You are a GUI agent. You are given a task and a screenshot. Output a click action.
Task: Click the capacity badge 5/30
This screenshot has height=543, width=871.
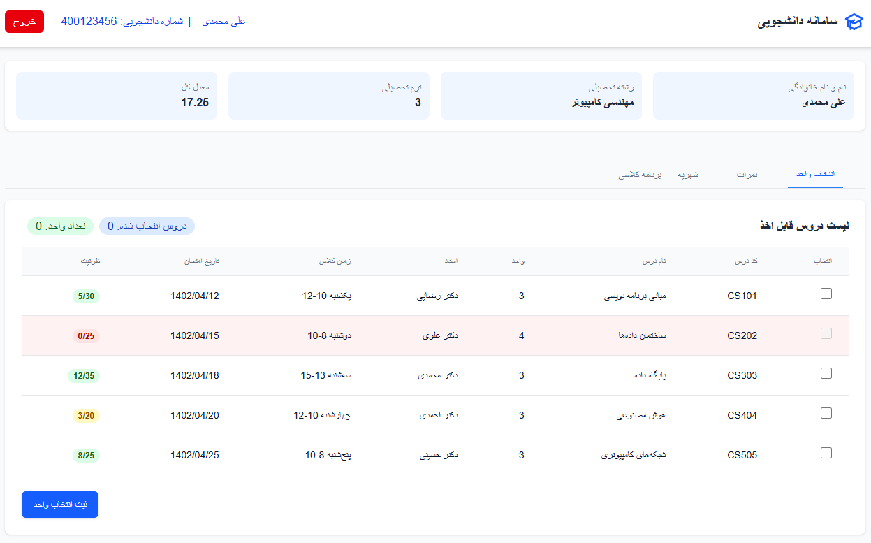pos(86,296)
